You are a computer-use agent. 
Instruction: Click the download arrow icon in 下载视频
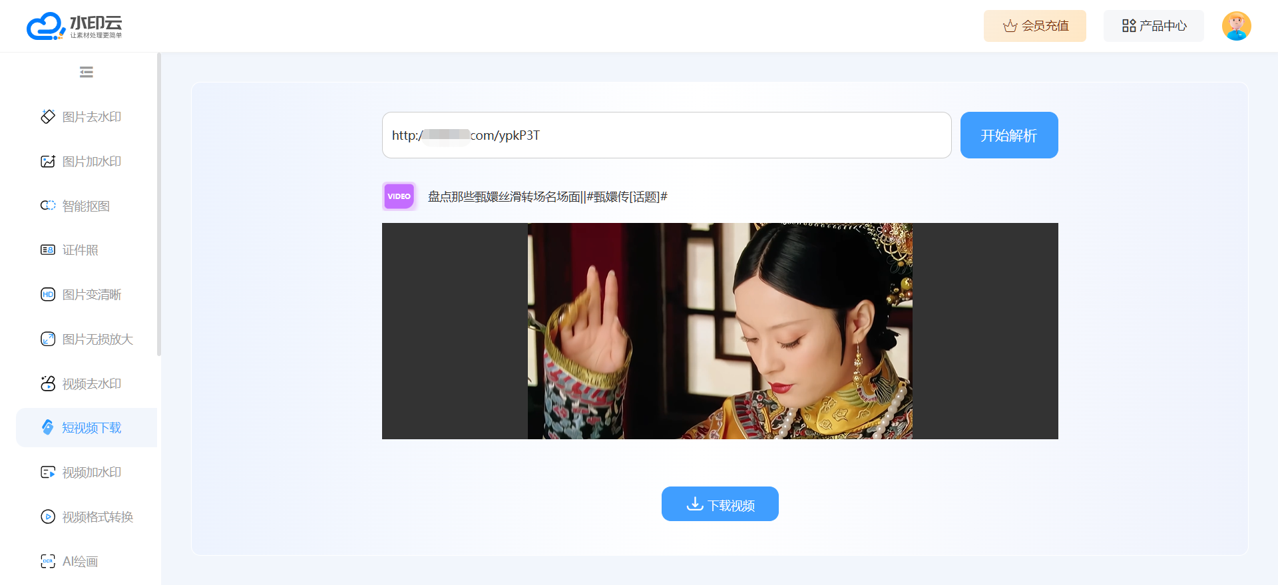click(695, 504)
